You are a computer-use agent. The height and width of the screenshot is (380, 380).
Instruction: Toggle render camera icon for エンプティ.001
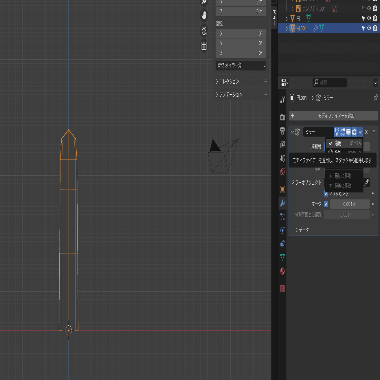click(x=375, y=8)
